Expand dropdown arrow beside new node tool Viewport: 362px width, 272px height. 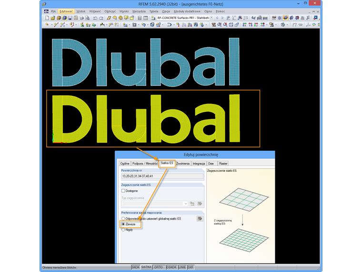pyautogui.click(x=52, y=24)
